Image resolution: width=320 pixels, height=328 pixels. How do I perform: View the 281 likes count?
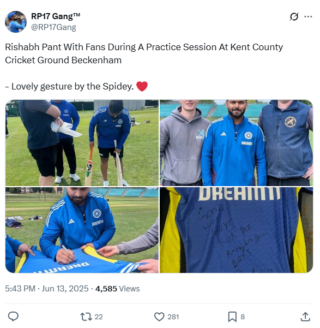pos(173,317)
